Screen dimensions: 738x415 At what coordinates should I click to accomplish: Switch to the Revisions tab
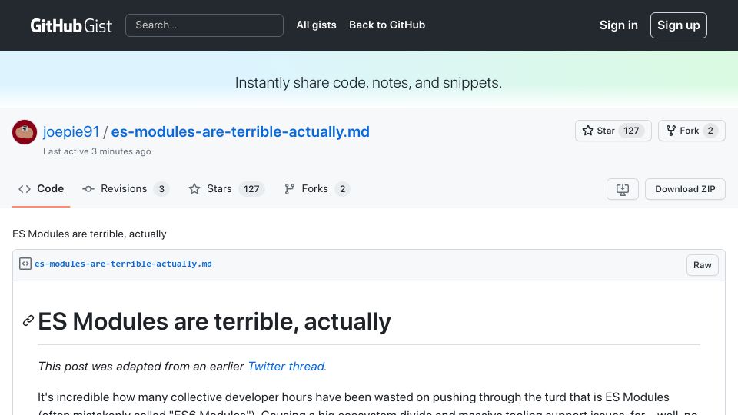point(125,189)
